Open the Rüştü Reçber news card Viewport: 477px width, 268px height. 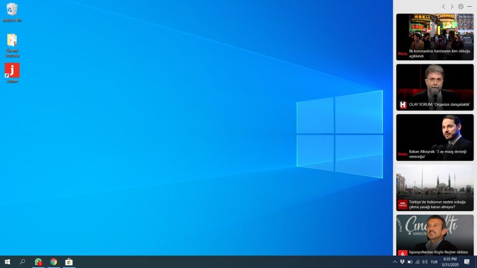coord(435,235)
